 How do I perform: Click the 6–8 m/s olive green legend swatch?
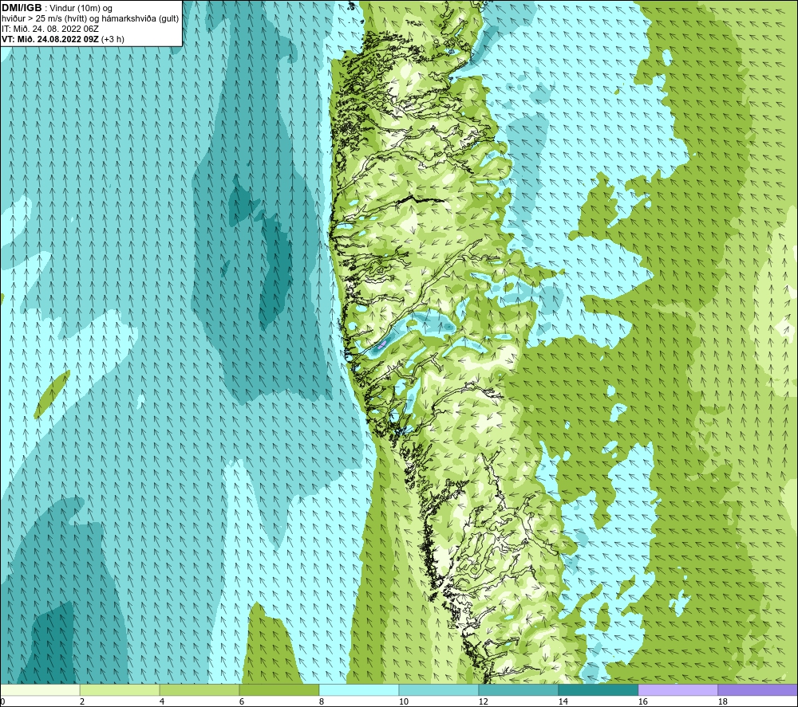(279, 689)
